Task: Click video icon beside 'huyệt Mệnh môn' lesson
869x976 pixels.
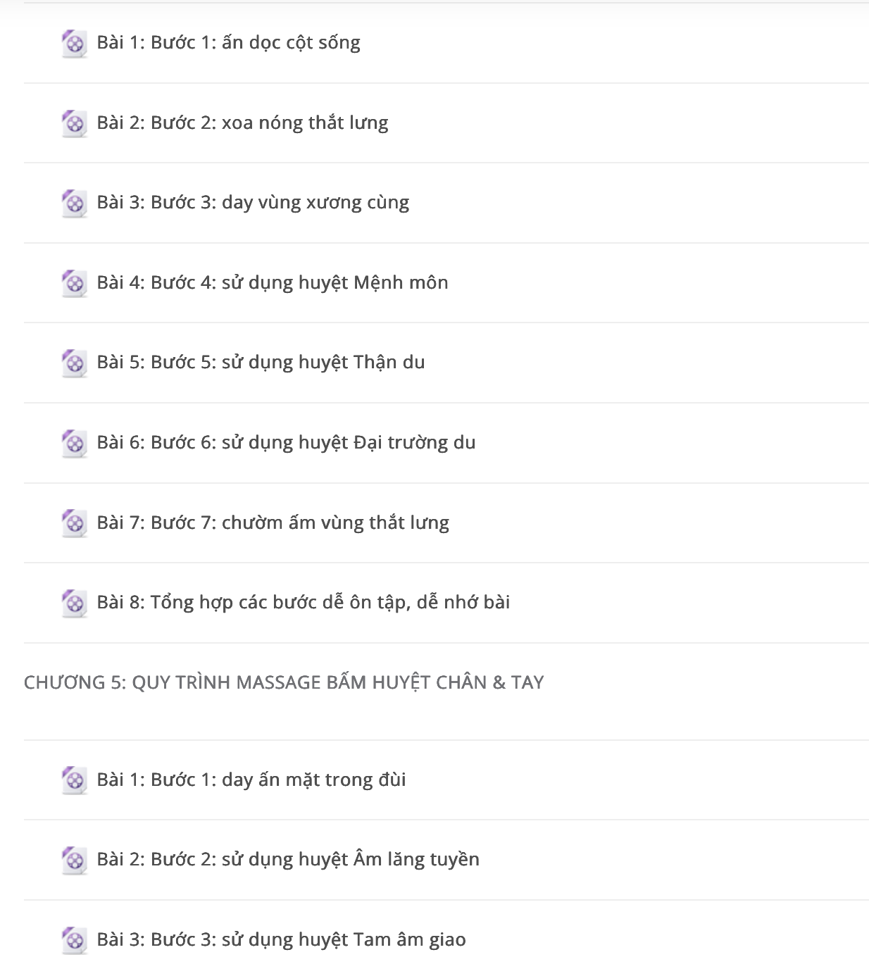Action: (74, 283)
